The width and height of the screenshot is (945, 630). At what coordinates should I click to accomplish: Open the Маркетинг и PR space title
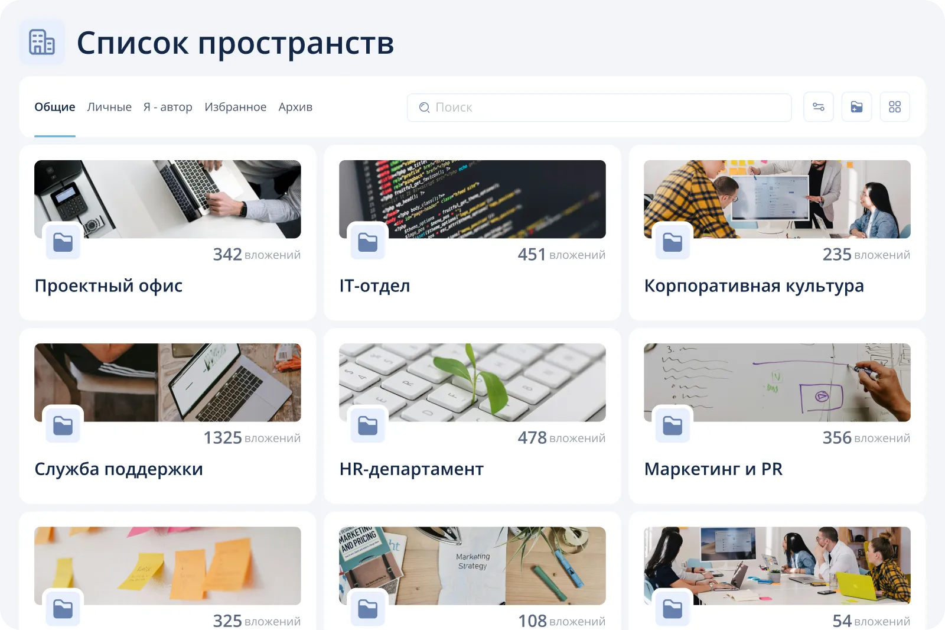(713, 469)
